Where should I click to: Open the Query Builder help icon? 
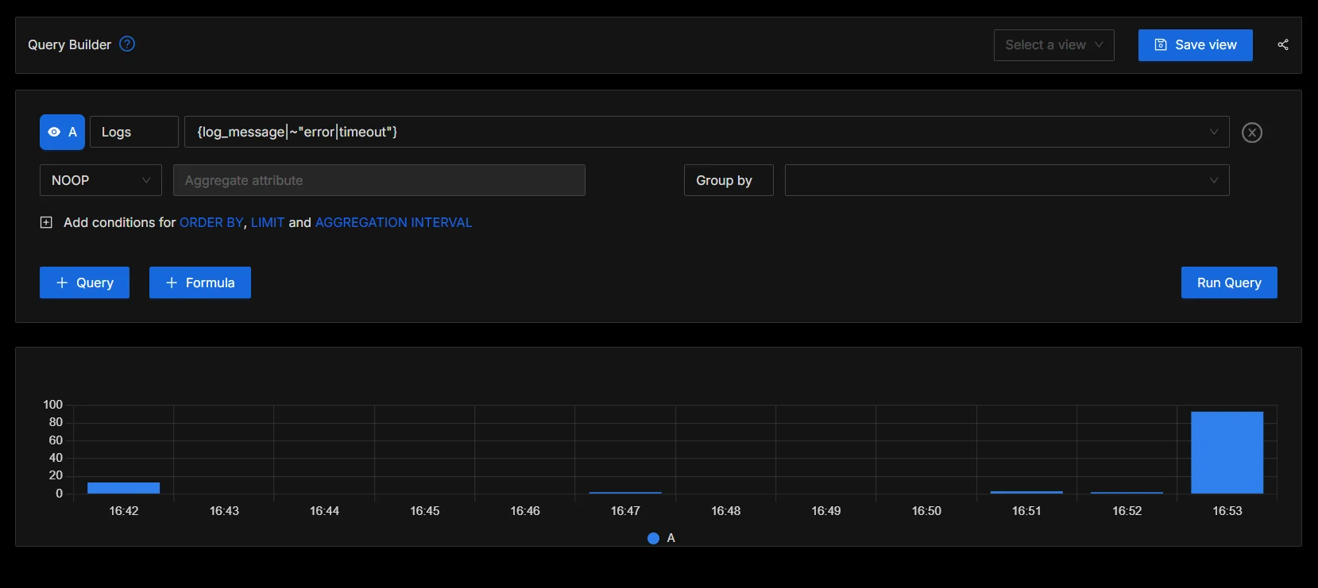point(127,44)
